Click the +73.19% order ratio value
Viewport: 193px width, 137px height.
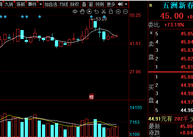[174, 25]
